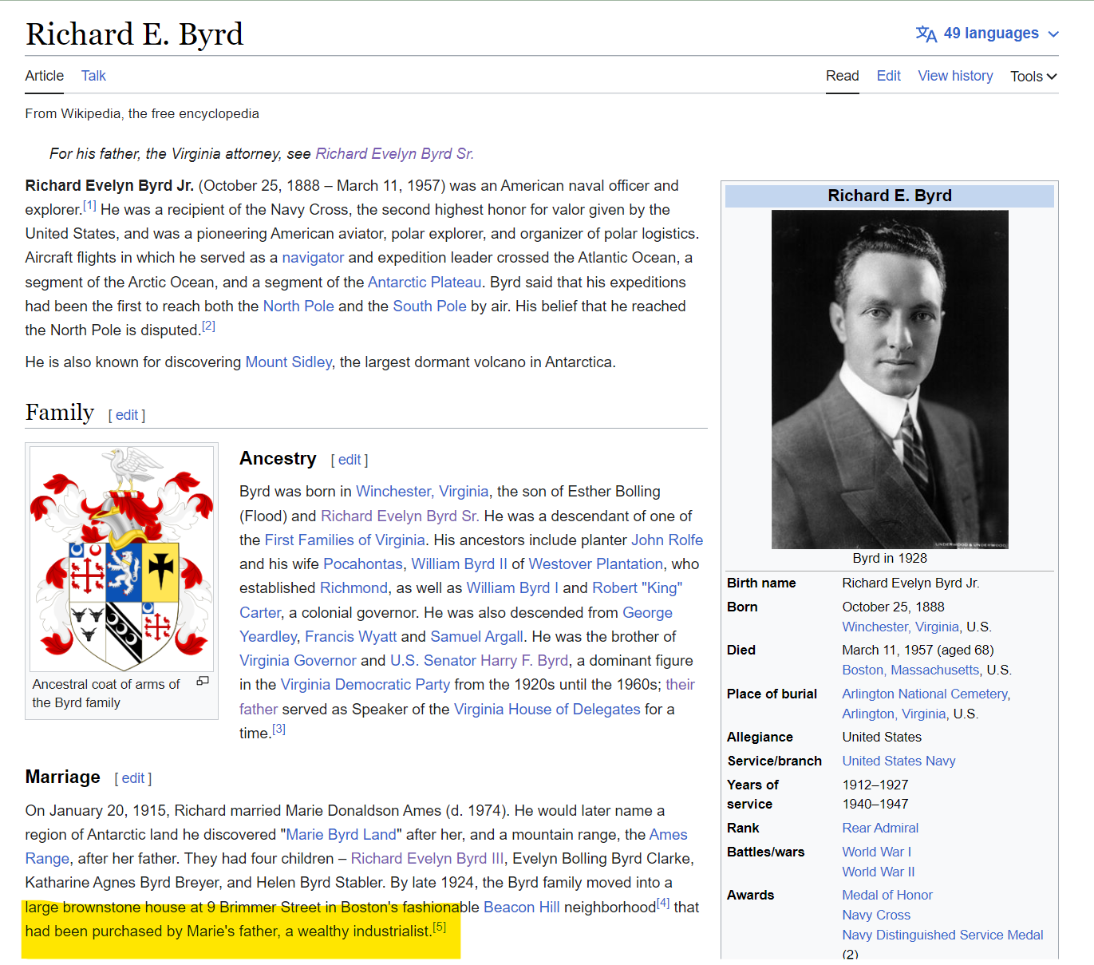Open Navy Distinguished Service Medal link

pos(942,935)
